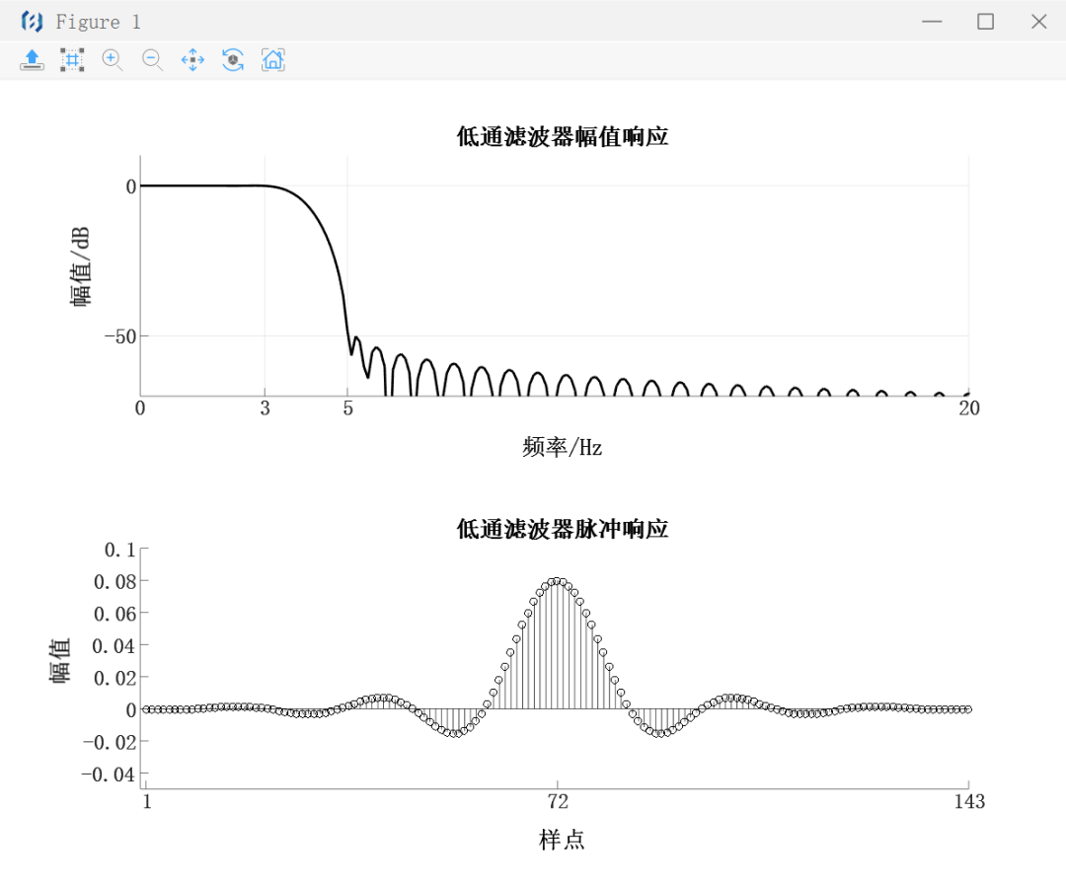Click the 72 tick label on sample axis
Screen dimensions: 1066x885
pyautogui.click(x=558, y=801)
